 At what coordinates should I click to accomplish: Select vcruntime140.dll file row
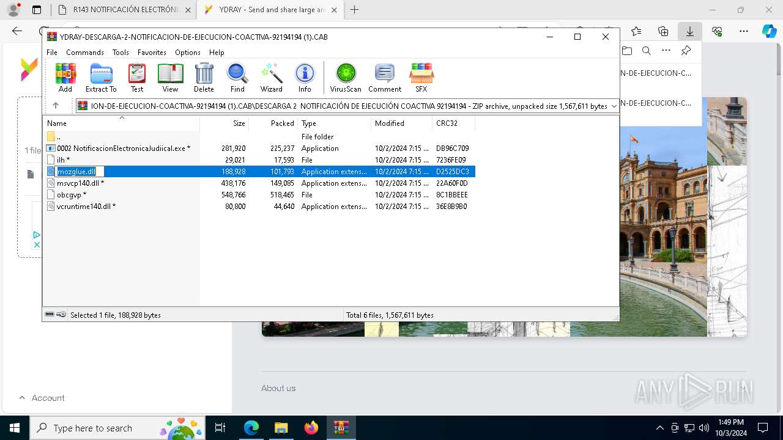[259, 207]
